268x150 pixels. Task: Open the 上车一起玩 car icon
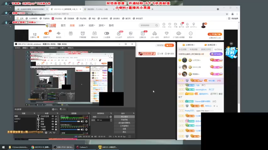click(x=154, y=34)
